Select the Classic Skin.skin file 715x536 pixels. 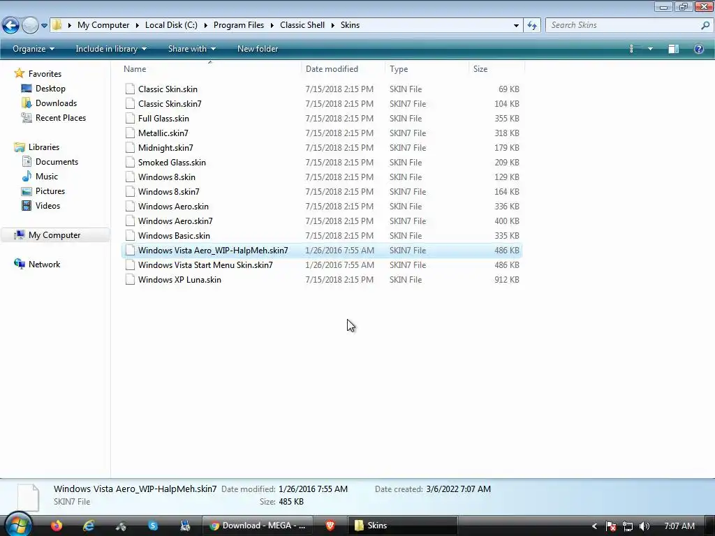click(321, 89)
